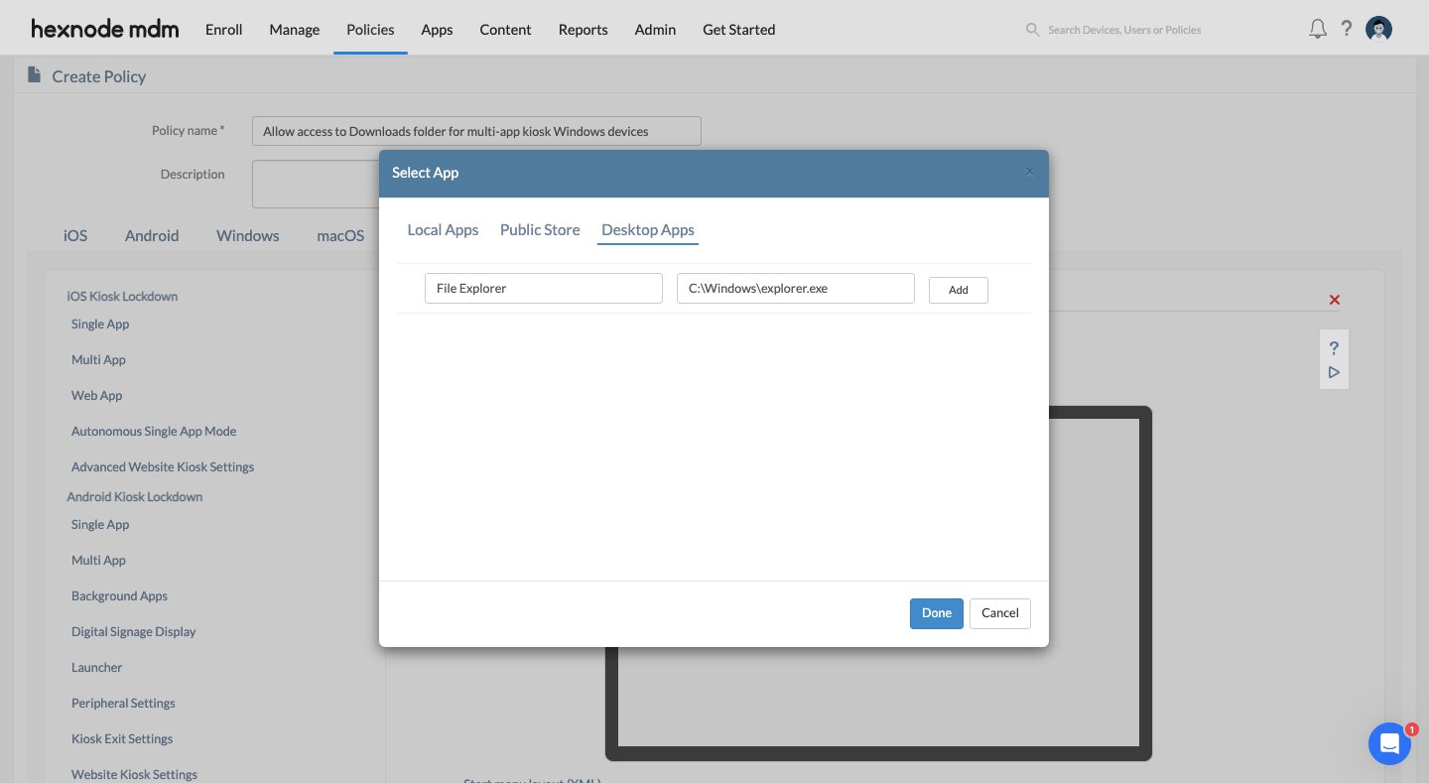Image resolution: width=1429 pixels, height=783 pixels.
Task: Open the chat support bubble
Action: pyautogui.click(x=1389, y=743)
